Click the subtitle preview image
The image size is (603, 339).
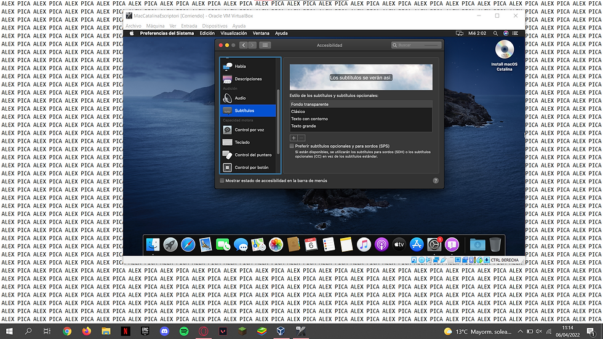pyautogui.click(x=361, y=77)
